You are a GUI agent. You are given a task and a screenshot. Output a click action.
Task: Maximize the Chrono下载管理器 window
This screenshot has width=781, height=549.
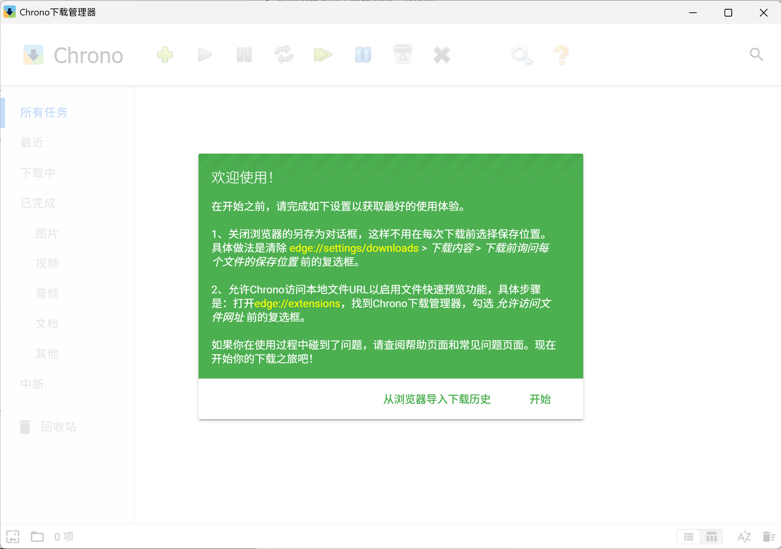(728, 12)
